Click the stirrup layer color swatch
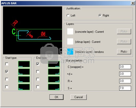This screenshot has height=108, width=136. pos(70,42)
